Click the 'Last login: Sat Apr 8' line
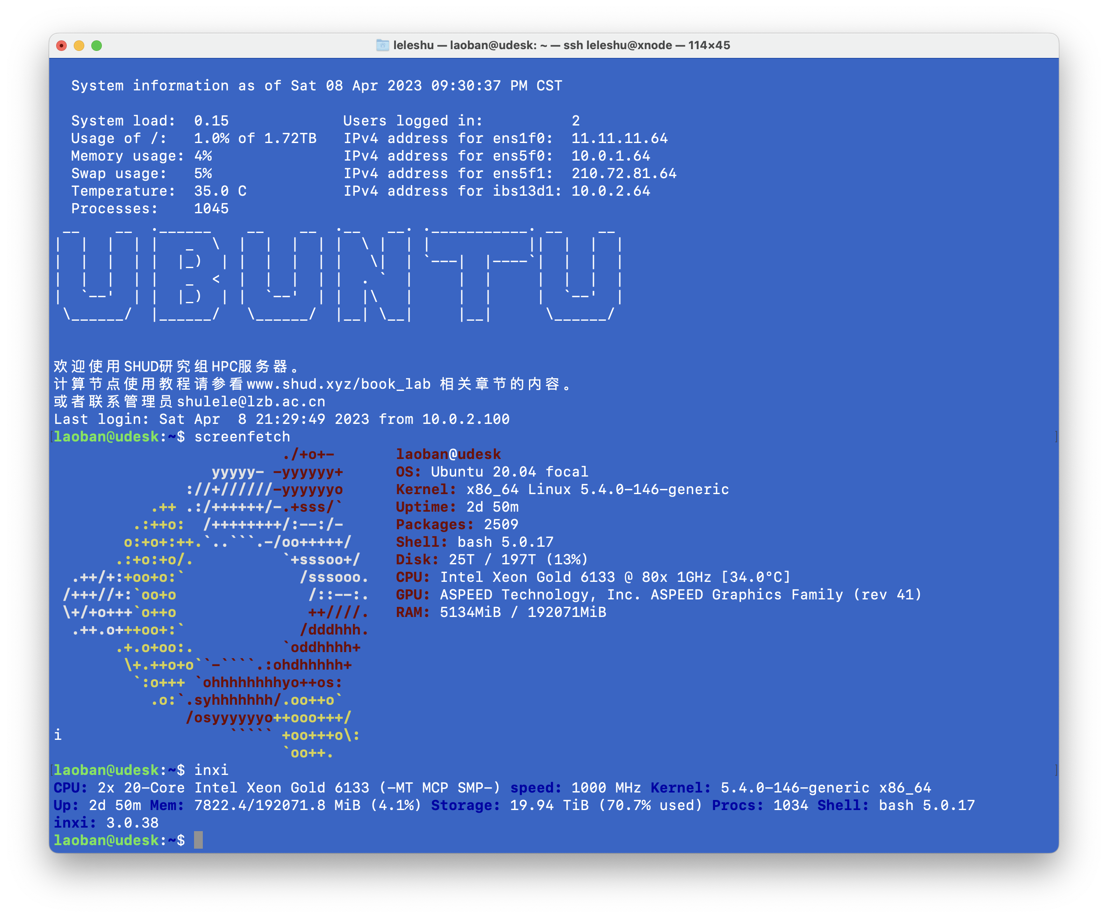1108x918 pixels. pyautogui.click(x=282, y=419)
